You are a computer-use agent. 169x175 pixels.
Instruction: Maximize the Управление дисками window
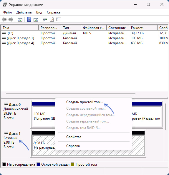point(148,4)
